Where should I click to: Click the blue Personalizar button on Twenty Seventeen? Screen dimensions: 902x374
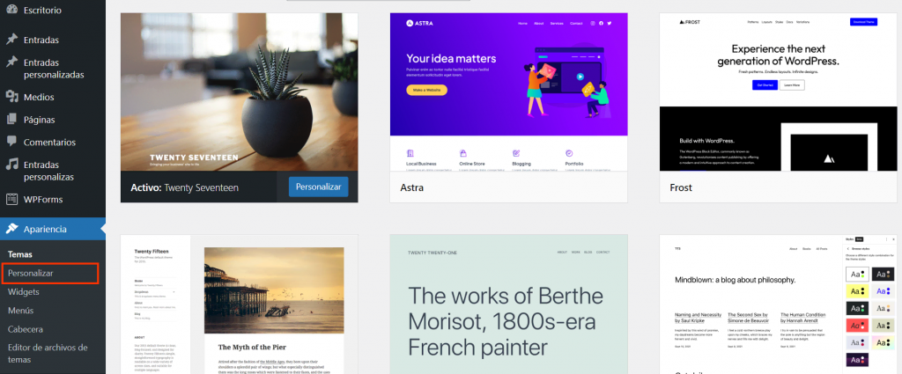point(319,187)
